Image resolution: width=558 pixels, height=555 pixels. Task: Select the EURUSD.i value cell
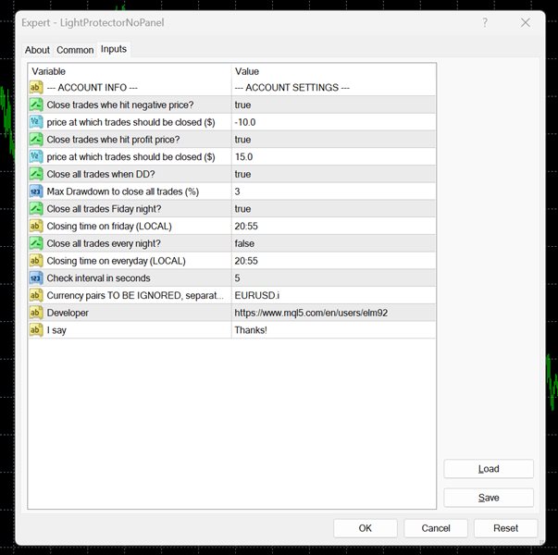coord(333,295)
